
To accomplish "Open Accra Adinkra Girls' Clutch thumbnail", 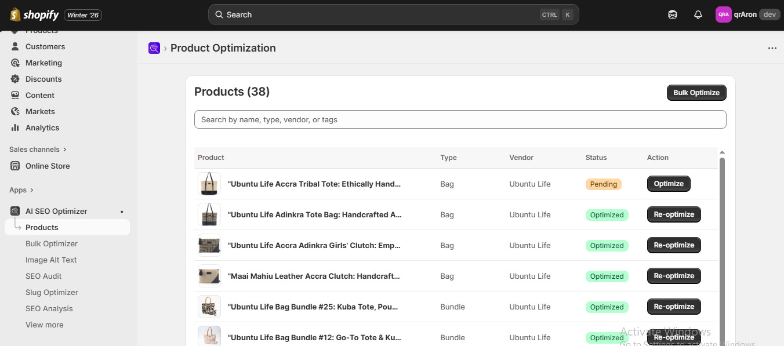I will click(x=209, y=245).
